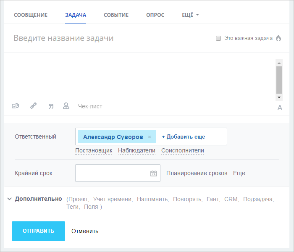Image resolution: width=294 pixels, height=252 pixels.
Task: Open the ЕЩЁ dropdown tab
Action: pyautogui.click(x=190, y=15)
